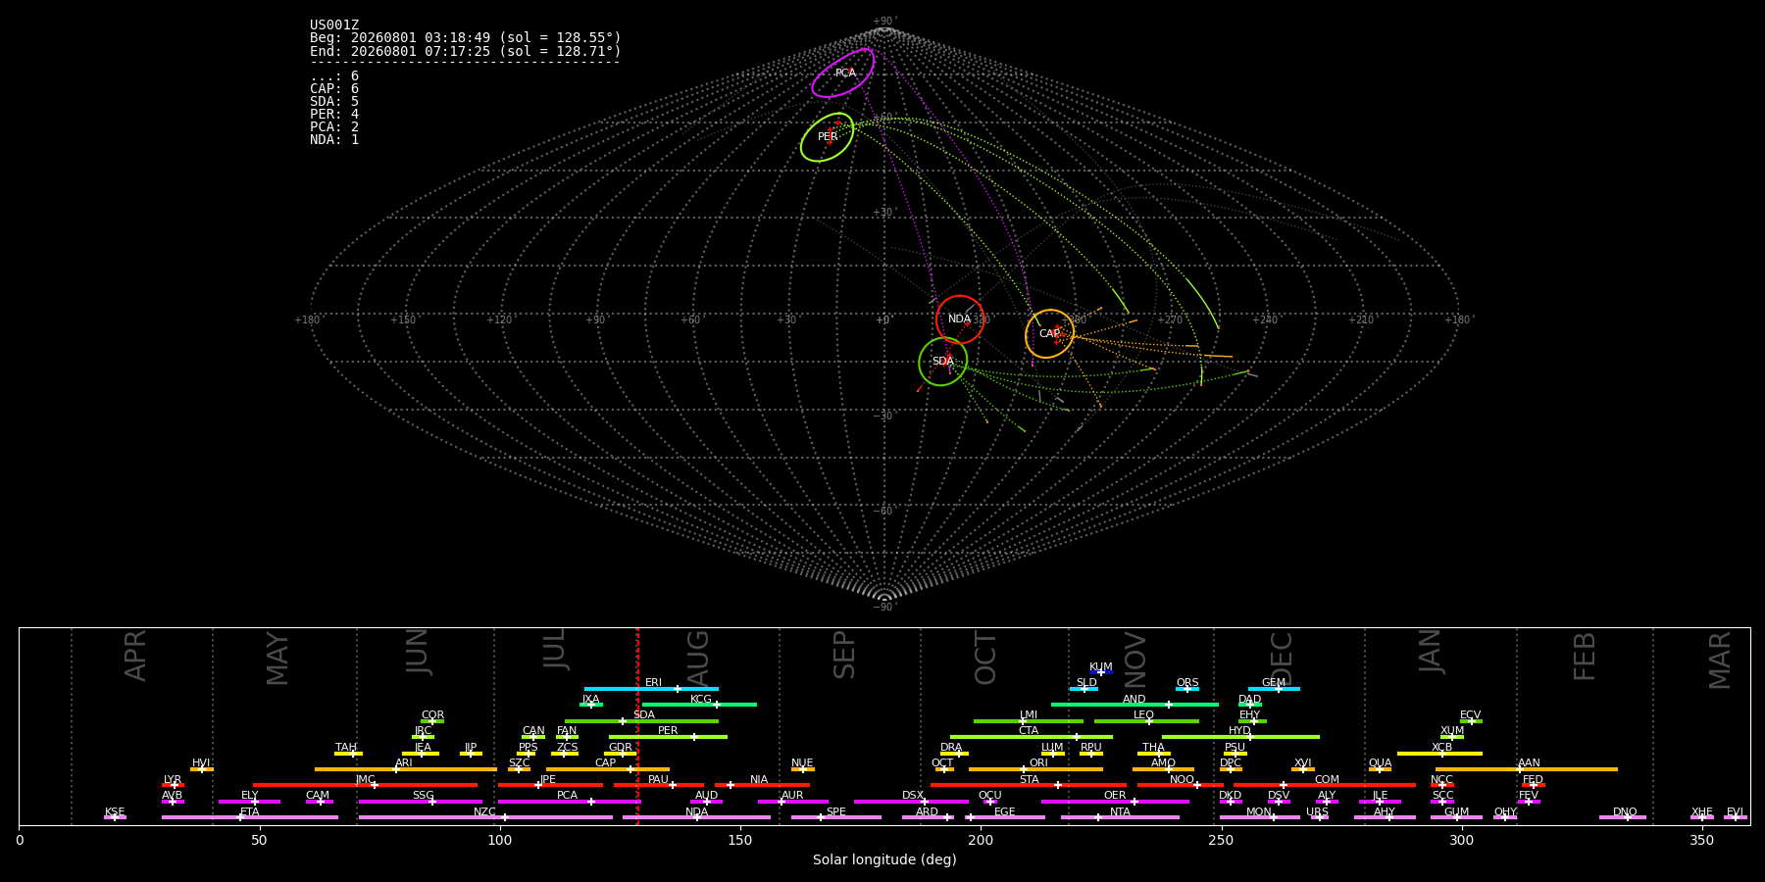This screenshot has width=1765, height=882.
Task: Click the LEO shower bar
Action: click(x=1146, y=721)
